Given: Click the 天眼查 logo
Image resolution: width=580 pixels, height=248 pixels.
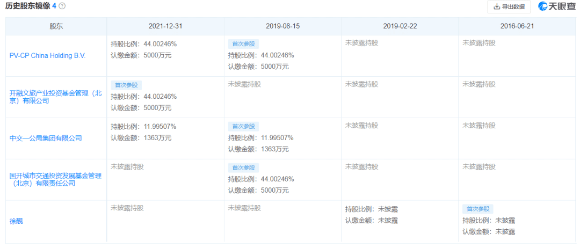Looking at the screenshot, I should click(556, 6).
